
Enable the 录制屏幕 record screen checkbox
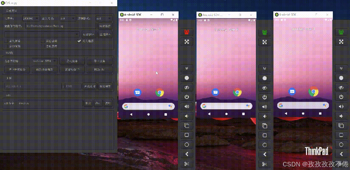pos(6,41)
